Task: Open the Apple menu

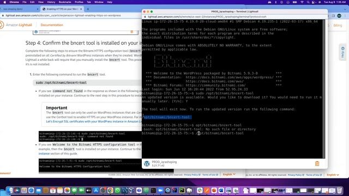Action: [5, 2]
